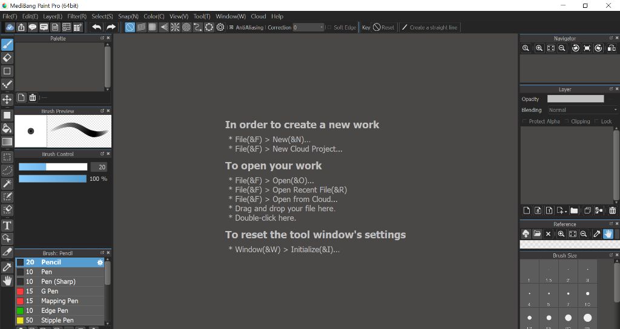
Task: Open the Blending mode dropdown
Action: pos(582,110)
